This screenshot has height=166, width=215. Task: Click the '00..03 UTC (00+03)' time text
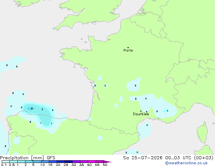[189, 158]
